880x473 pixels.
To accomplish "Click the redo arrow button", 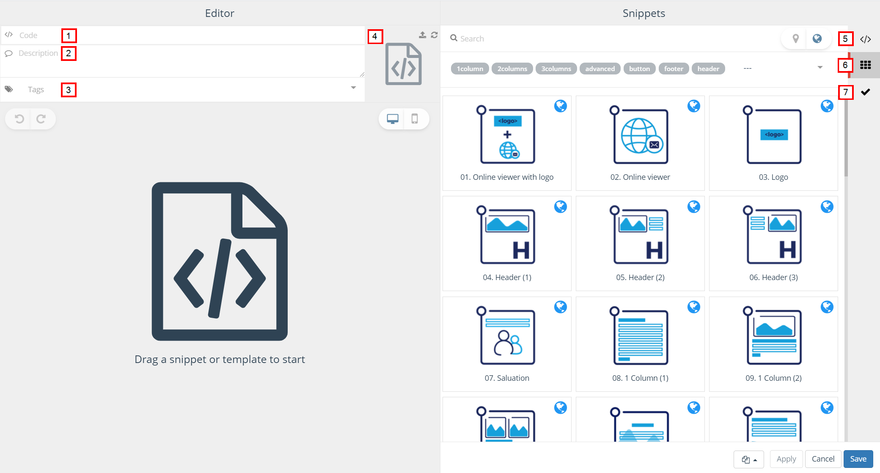I will [41, 119].
